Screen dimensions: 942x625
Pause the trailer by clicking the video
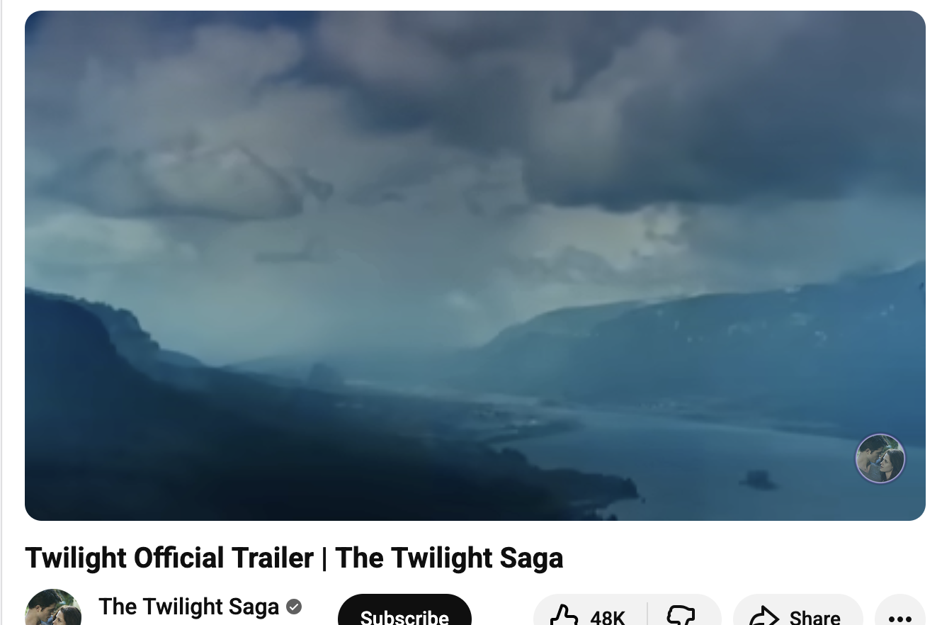point(475,266)
